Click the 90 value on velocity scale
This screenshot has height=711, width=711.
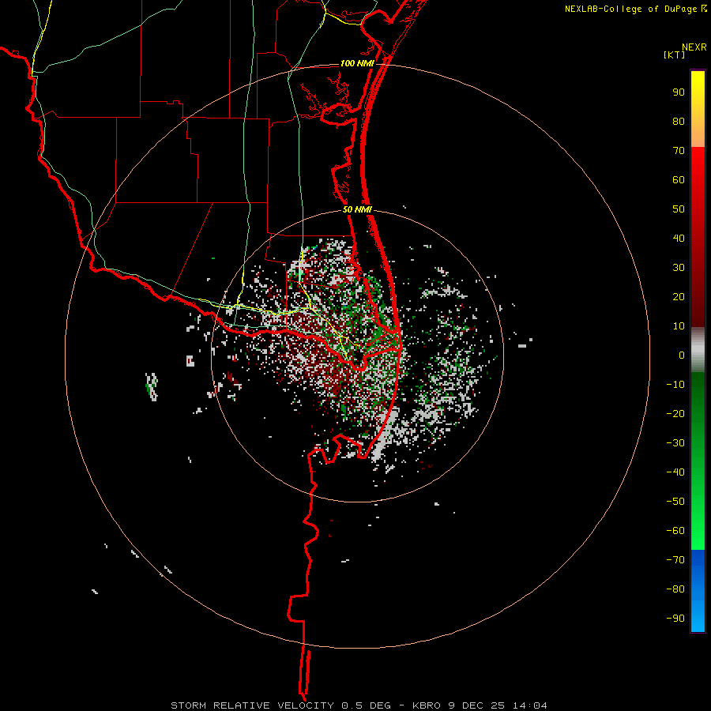(x=679, y=92)
